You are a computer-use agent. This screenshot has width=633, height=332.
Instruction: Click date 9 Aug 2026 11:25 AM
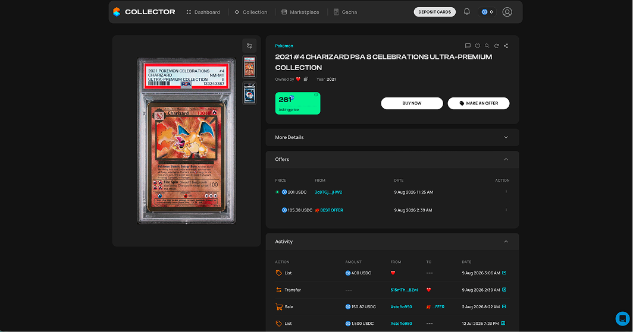point(413,192)
